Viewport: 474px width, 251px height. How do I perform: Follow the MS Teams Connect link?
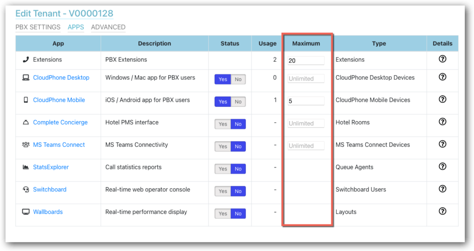(59, 145)
